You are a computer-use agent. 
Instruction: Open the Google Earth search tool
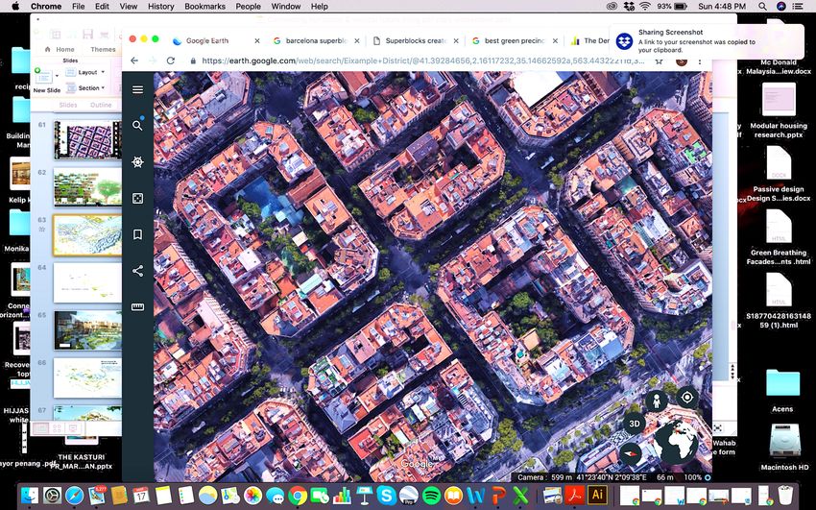[x=137, y=126]
